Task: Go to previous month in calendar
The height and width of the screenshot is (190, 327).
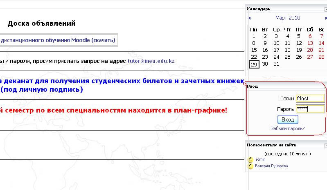Action: point(249,18)
